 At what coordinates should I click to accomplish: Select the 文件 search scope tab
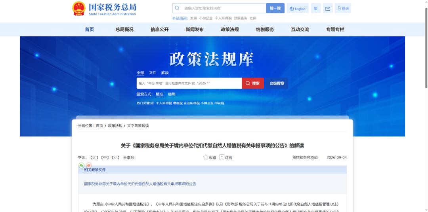pyautogui.click(x=153, y=73)
